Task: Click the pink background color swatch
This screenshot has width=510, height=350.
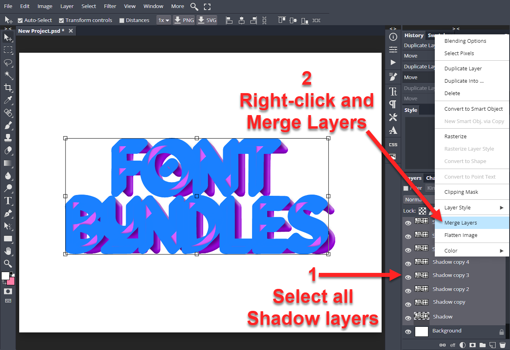Action: [x=11, y=281]
